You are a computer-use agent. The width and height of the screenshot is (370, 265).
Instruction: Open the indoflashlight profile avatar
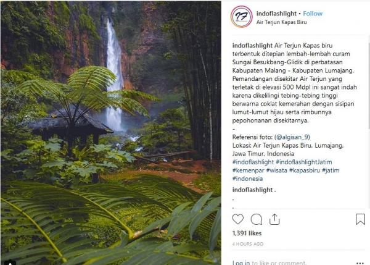coord(242,17)
